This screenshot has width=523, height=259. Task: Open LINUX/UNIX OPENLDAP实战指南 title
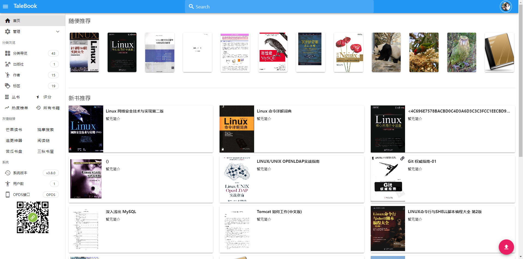tap(288, 161)
